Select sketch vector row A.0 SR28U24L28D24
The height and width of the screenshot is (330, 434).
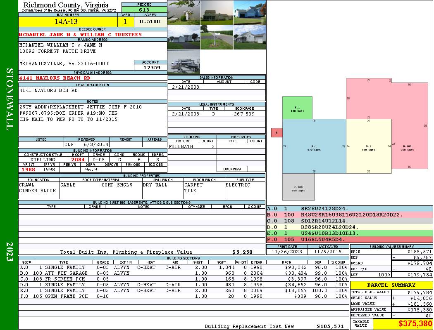[x=350, y=209]
